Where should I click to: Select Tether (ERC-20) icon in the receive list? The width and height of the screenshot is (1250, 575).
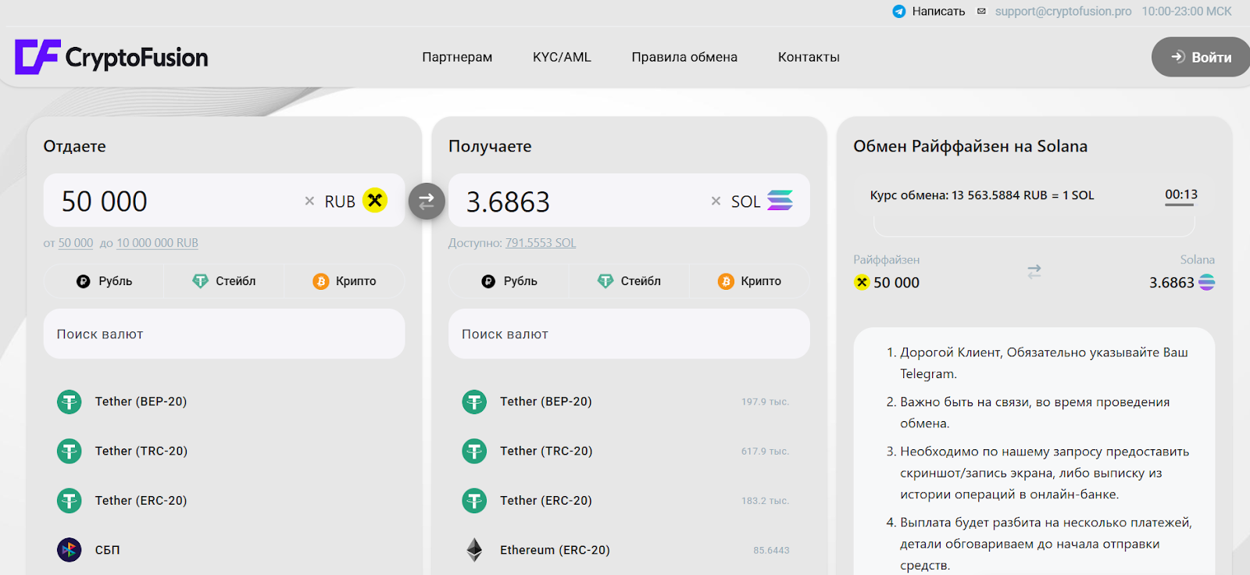[474, 501]
